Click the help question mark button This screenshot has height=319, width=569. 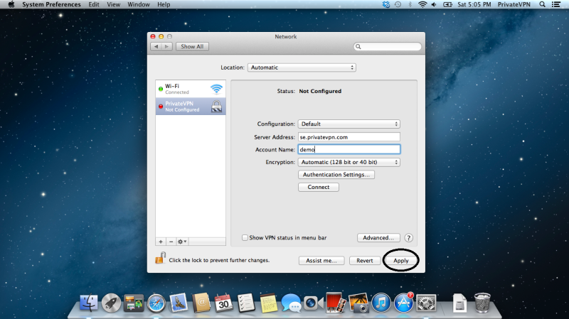(x=409, y=238)
